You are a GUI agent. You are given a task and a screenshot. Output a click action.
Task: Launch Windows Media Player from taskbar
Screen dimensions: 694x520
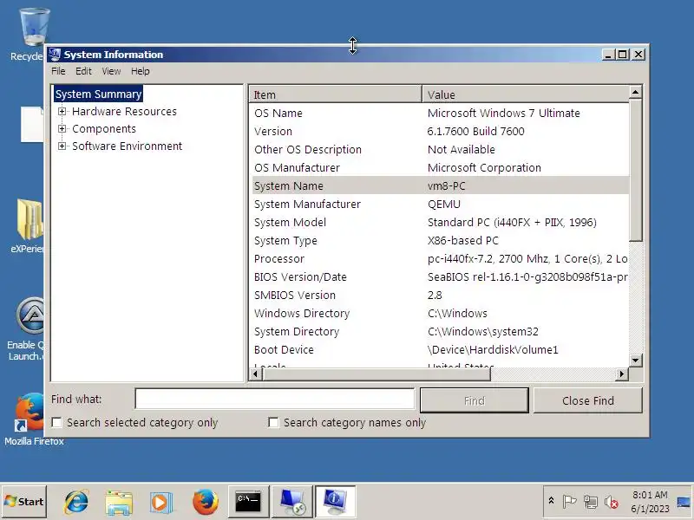[160, 503]
